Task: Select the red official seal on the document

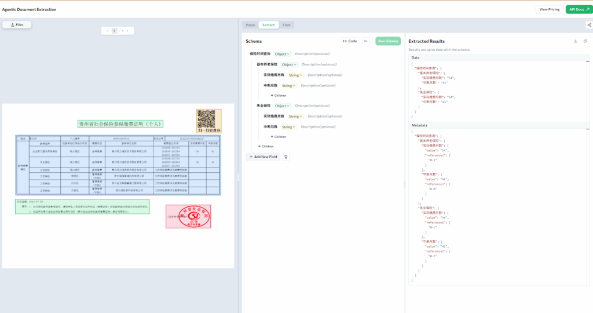Action: click(x=188, y=216)
